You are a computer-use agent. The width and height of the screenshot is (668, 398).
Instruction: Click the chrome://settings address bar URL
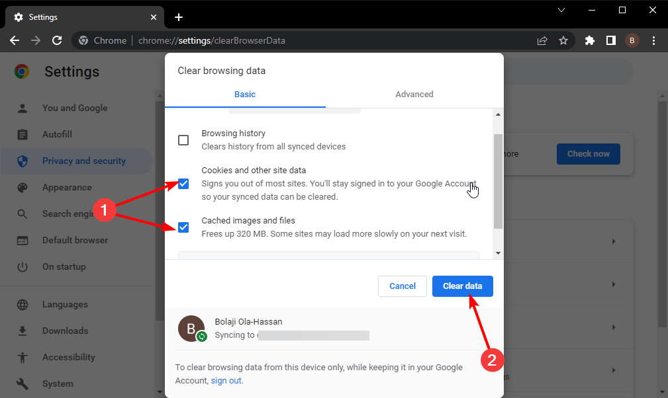click(212, 40)
